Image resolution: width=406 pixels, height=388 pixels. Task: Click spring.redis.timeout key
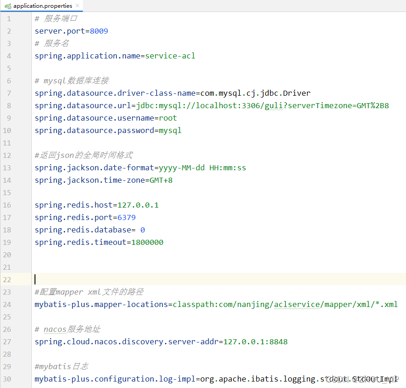coord(81,242)
